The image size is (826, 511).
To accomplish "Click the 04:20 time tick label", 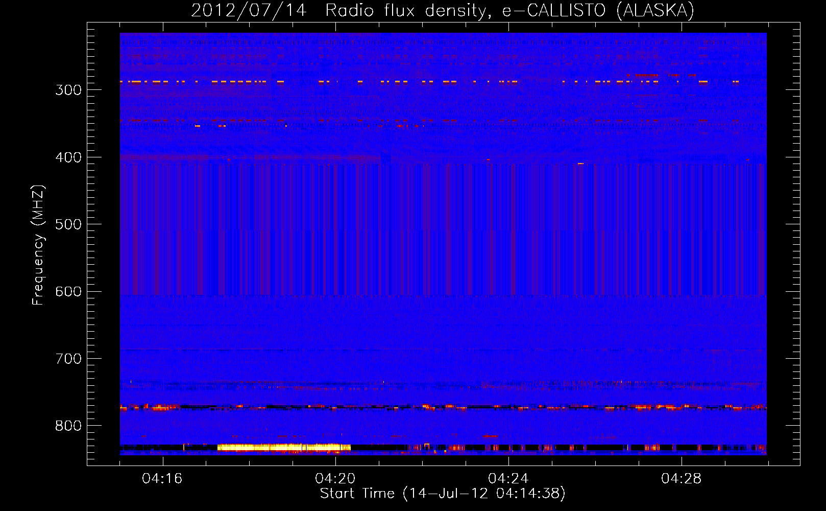I will (335, 479).
